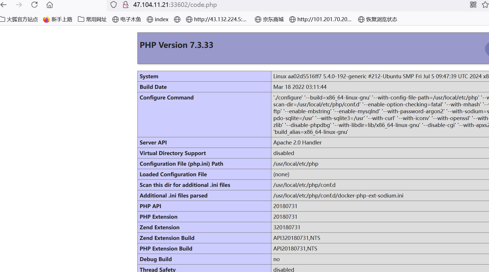The width and height of the screenshot is (489, 272).
Task: Bookmark this page with the star icon
Action: point(485,5)
